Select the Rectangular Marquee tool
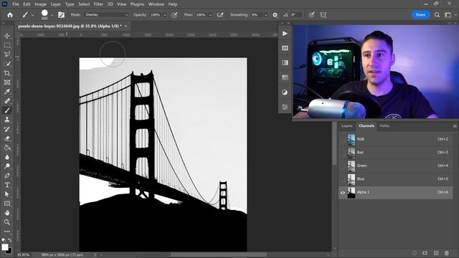This screenshot has width=459, height=258. point(7,45)
